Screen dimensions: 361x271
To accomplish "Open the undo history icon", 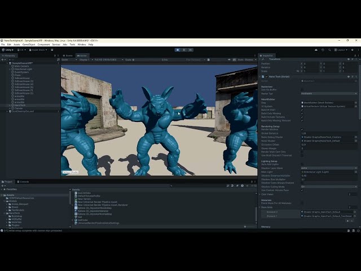I will (323, 50).
